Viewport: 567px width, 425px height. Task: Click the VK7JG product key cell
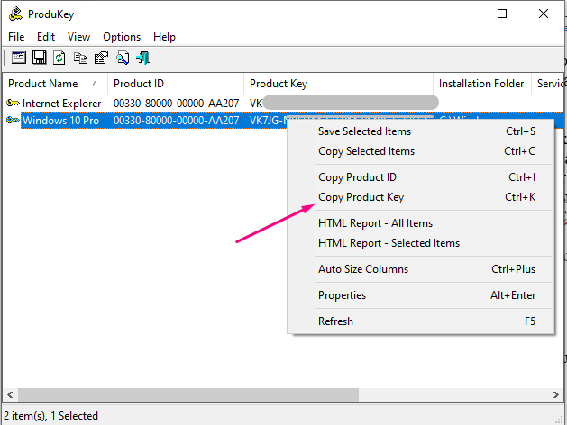point(268,121)
